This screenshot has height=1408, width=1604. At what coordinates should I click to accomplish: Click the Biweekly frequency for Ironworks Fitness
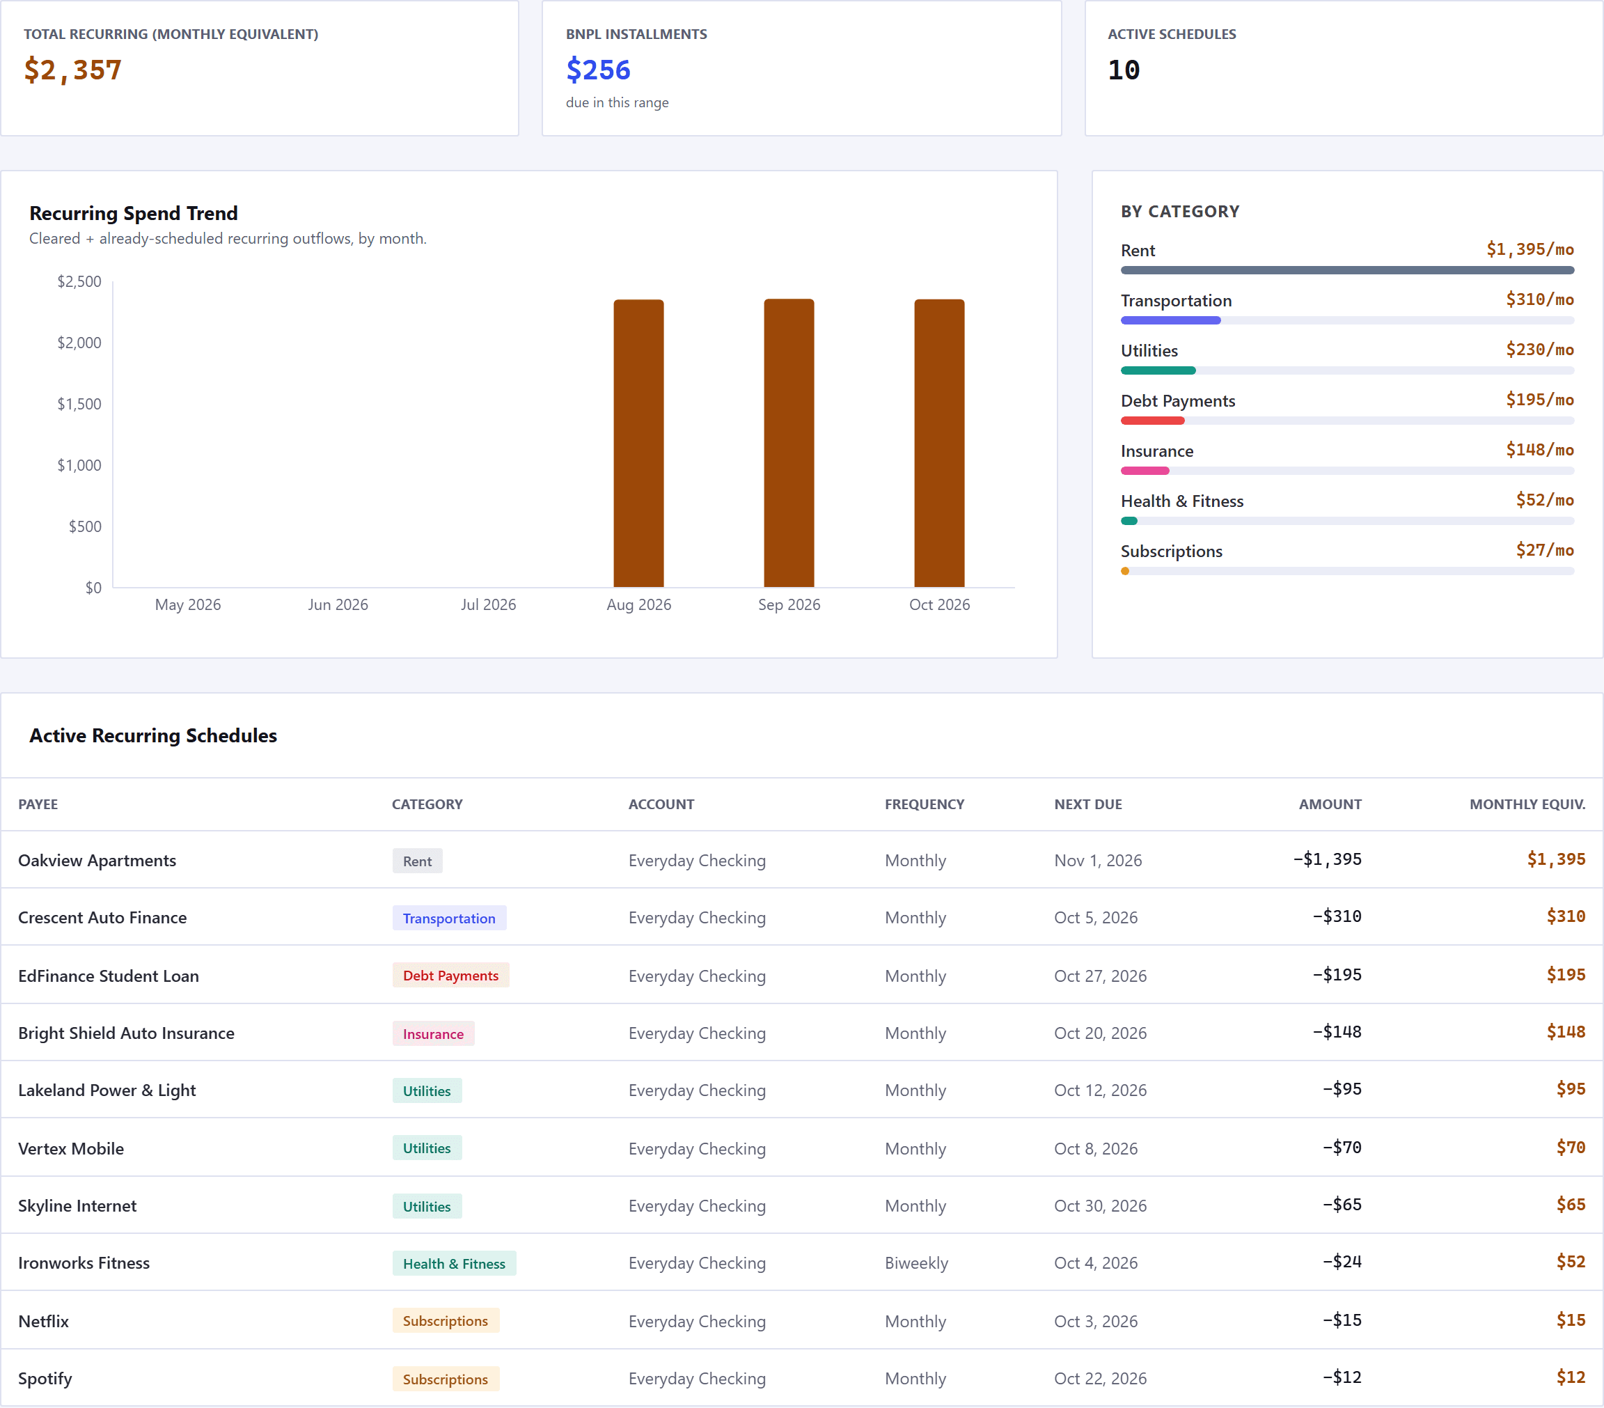[915, 1262]
